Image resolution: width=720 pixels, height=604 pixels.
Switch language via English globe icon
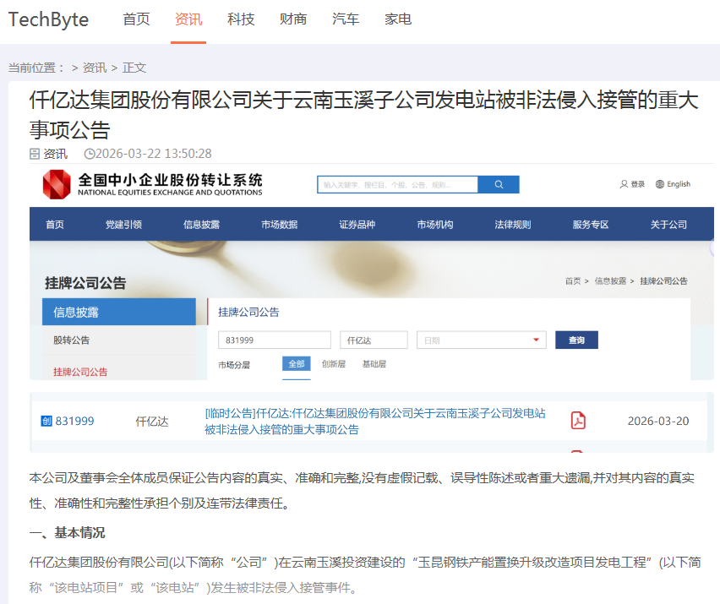[x=660, y=184]
